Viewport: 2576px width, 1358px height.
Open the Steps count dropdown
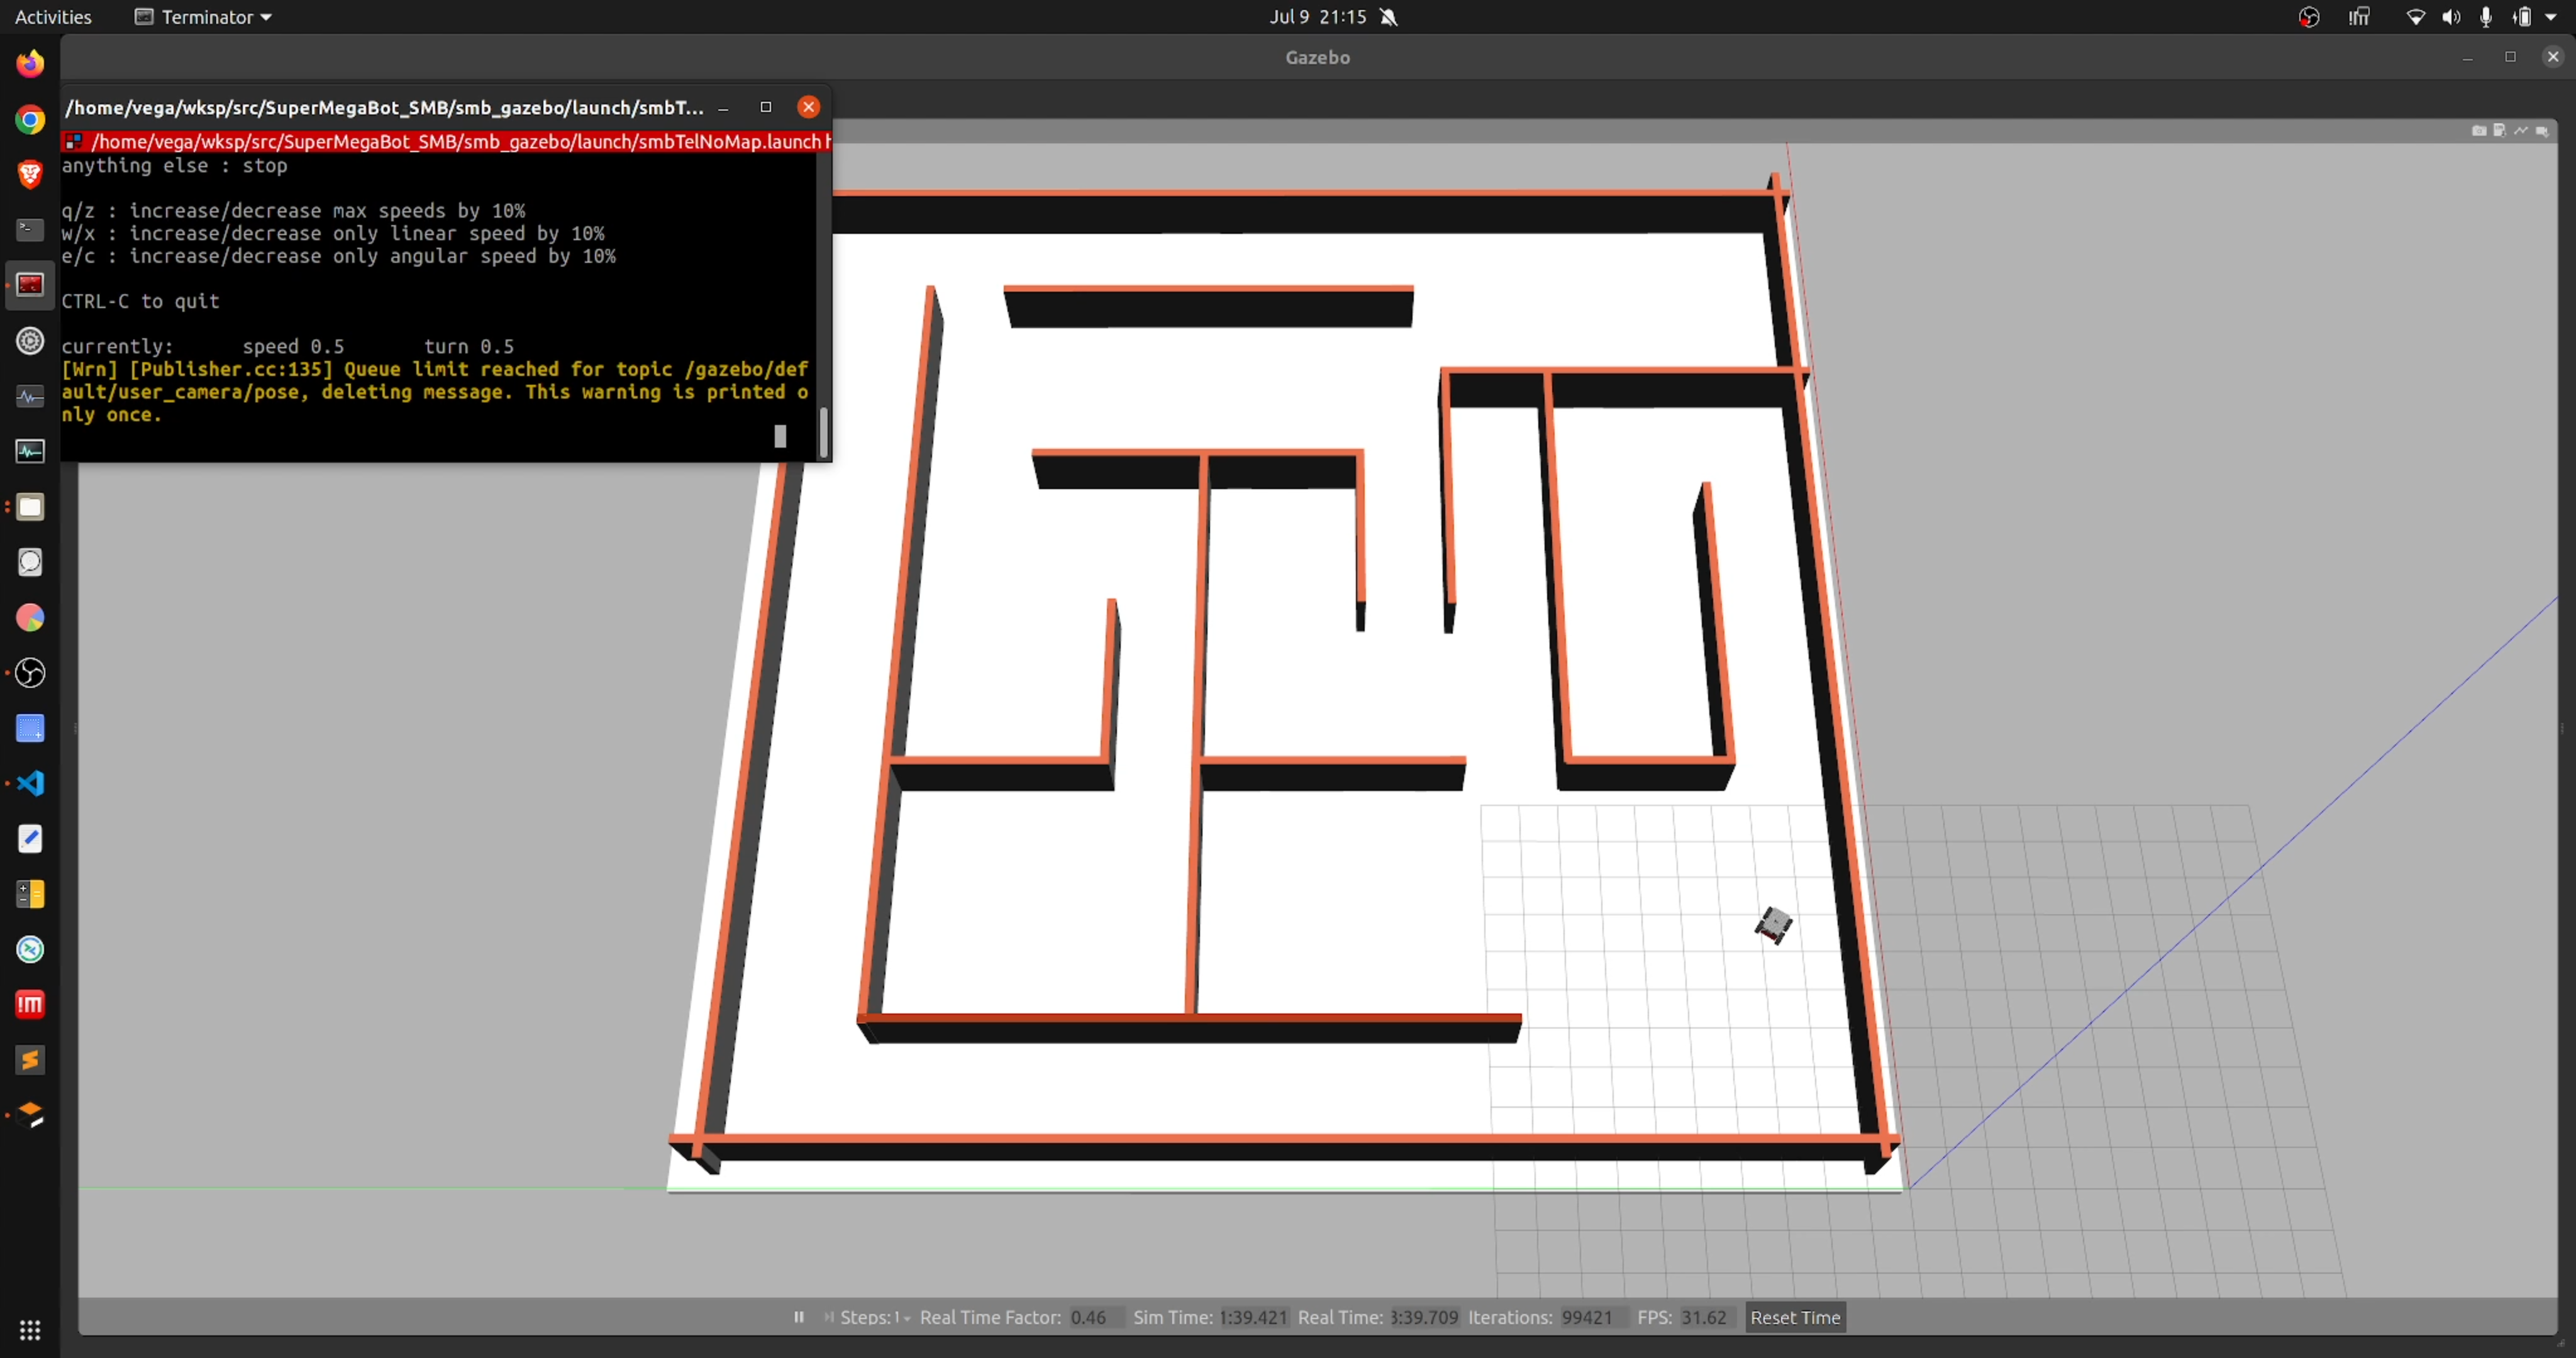point(906,1318)
